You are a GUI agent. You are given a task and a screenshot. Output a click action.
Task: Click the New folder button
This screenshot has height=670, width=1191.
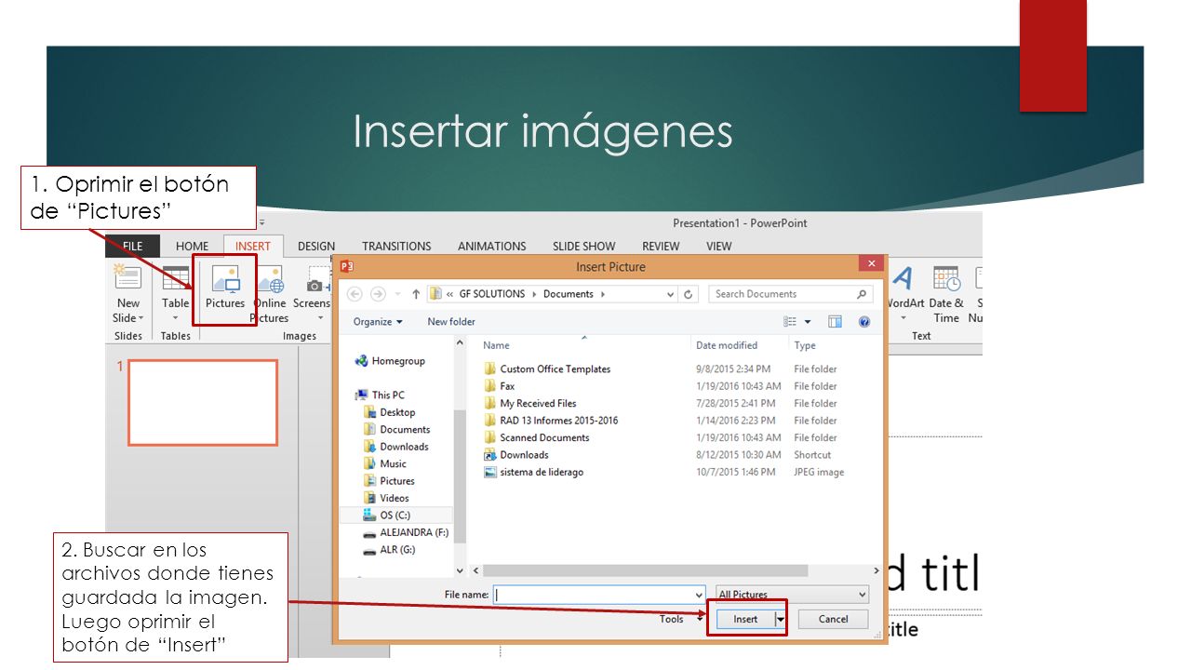click(x=451, y=322)
